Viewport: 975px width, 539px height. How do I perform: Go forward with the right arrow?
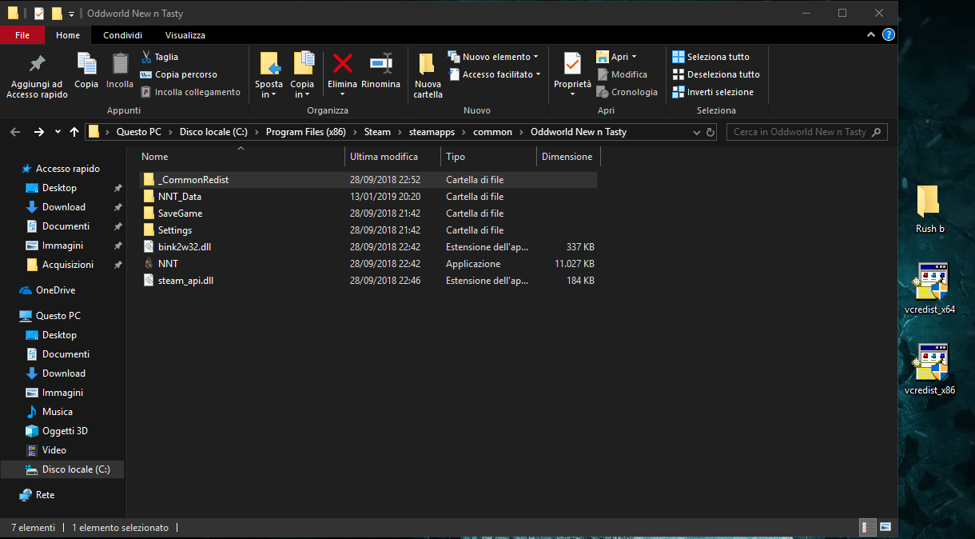(38, 132)
